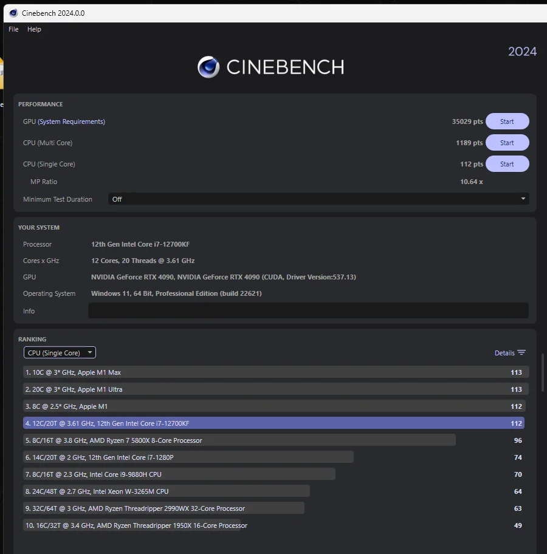Click the Info text field

pyautogui.click(x=308, y=310)
